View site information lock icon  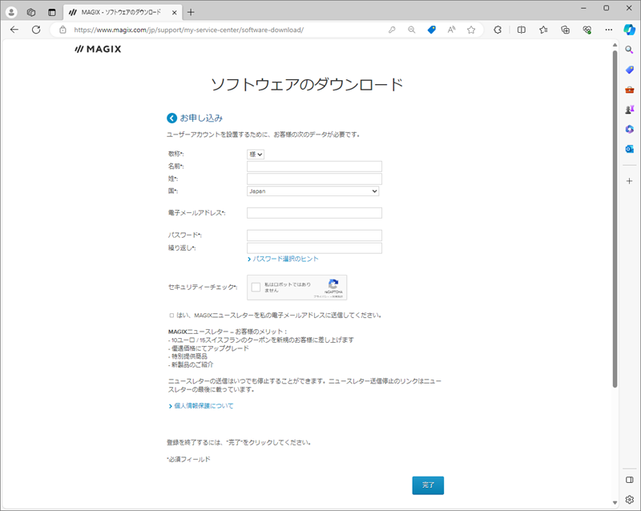62,30
